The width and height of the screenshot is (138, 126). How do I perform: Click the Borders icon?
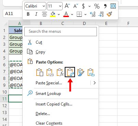click(79, 14)
